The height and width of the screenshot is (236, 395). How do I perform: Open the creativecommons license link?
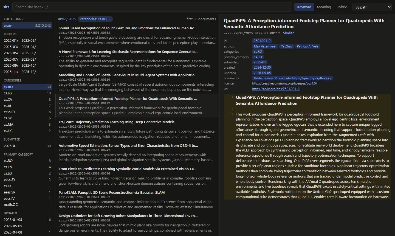point(285,83)
